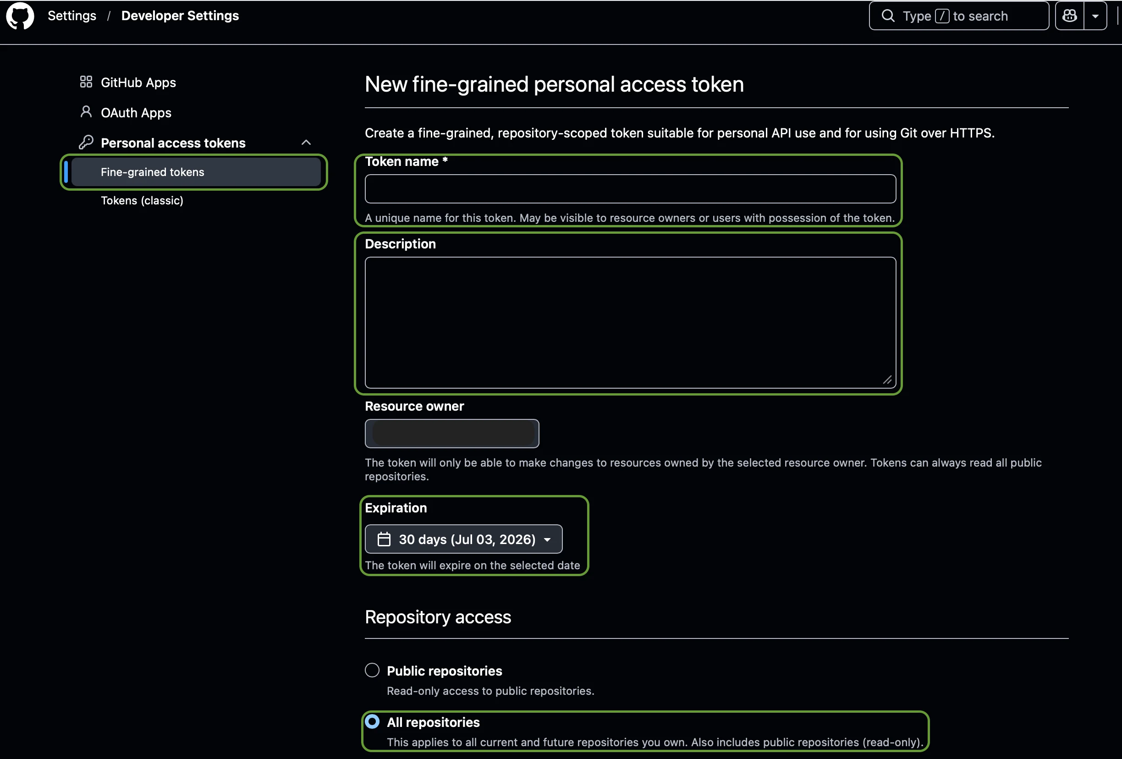Go to Tokens (classic) page
Image resolution: width=1122 pixels, height=759 pixels.
142,200
